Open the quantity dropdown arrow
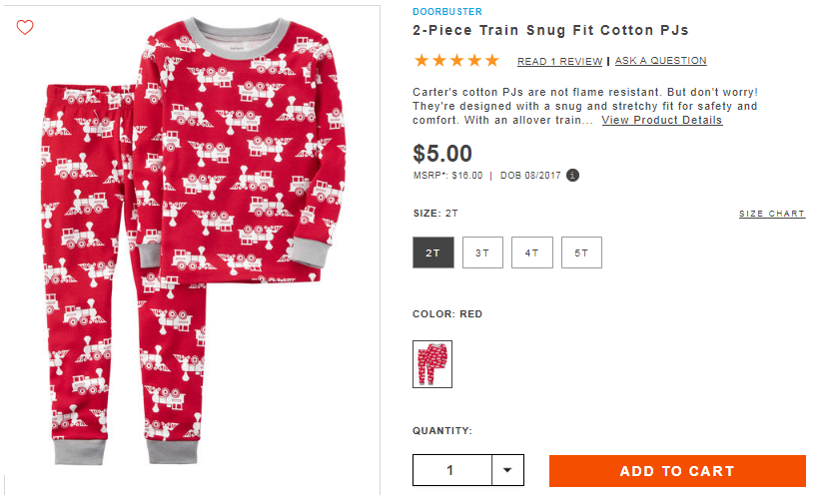Screen dimensions: 830x495 click(507, 470)
